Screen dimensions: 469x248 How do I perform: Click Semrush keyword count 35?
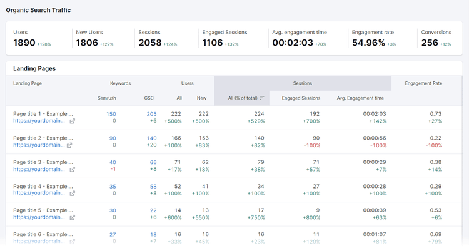113,186
